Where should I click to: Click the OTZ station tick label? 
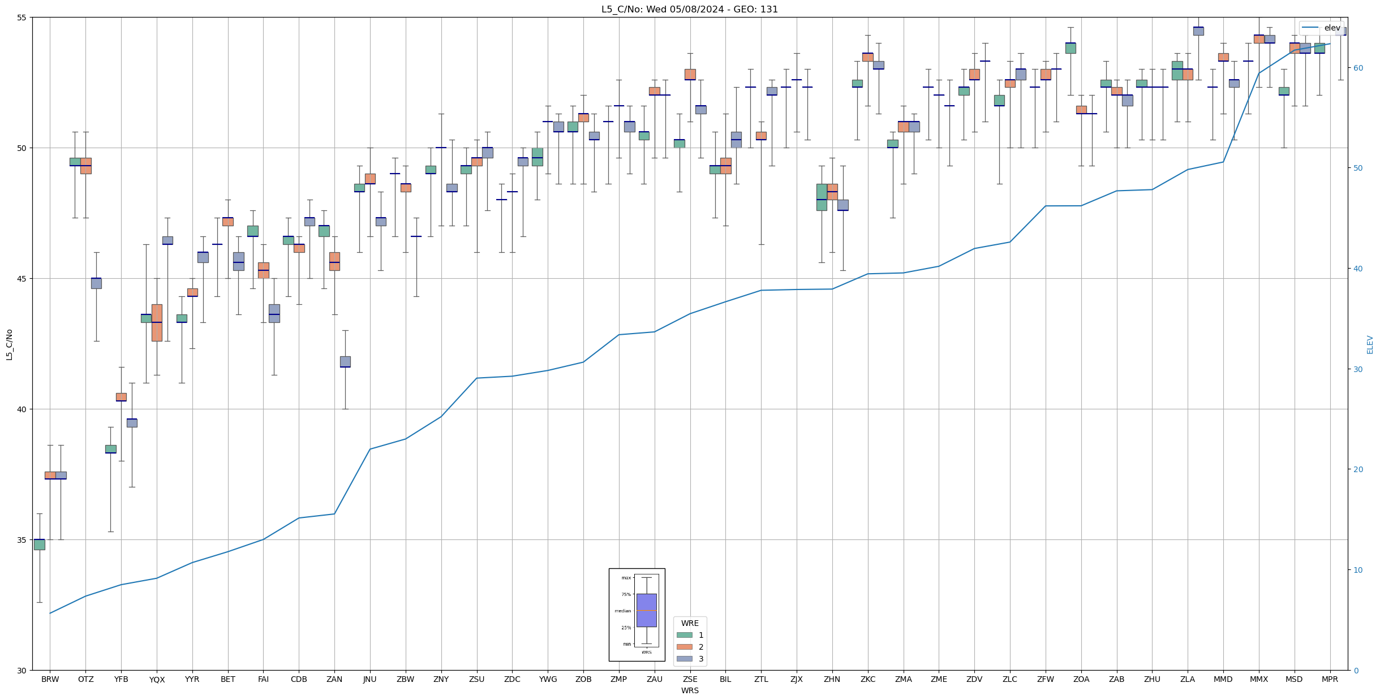coord(85,679)
